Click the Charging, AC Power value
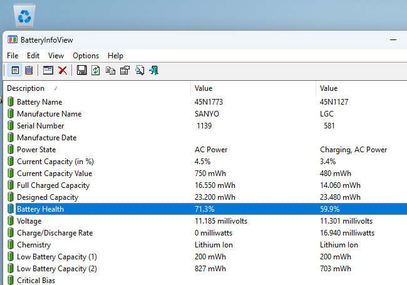This screenshot has width=407, height=285. pos(353,150)
